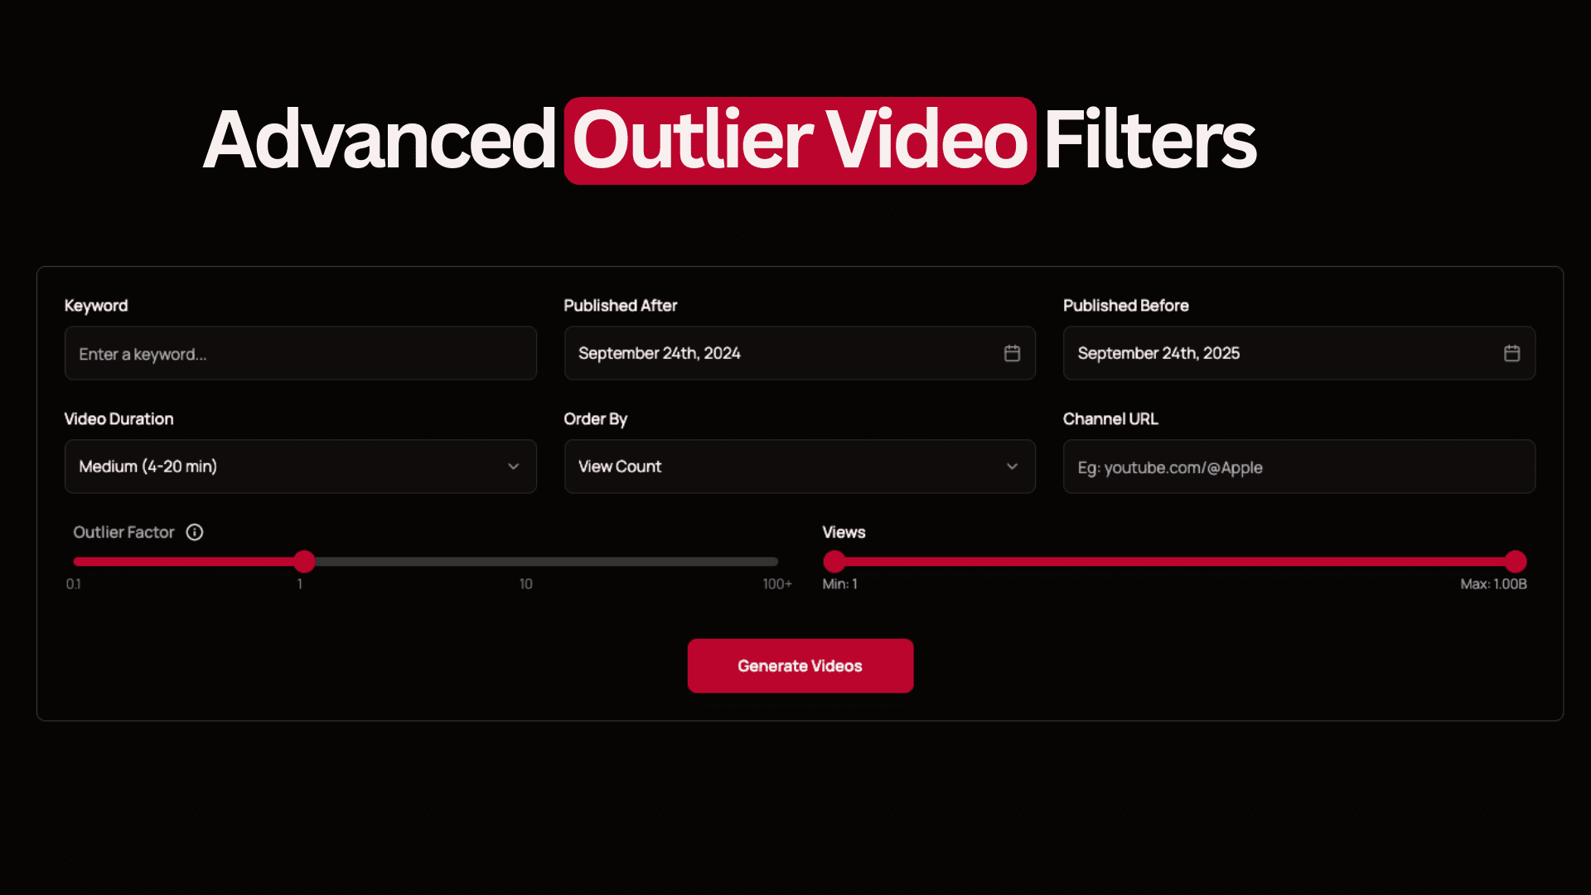
Task: Click the calendar icon beside September 24th, 2025
Action: (x=1511, y=353)
